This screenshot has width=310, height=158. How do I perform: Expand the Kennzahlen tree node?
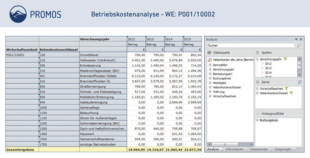[210, 65]
